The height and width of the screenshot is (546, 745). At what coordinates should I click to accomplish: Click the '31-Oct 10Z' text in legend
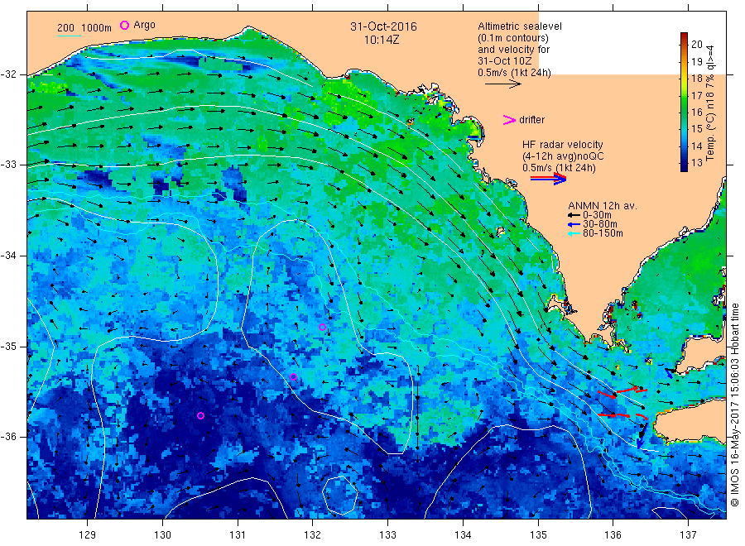pyautogui.click(x=505, y=61)
